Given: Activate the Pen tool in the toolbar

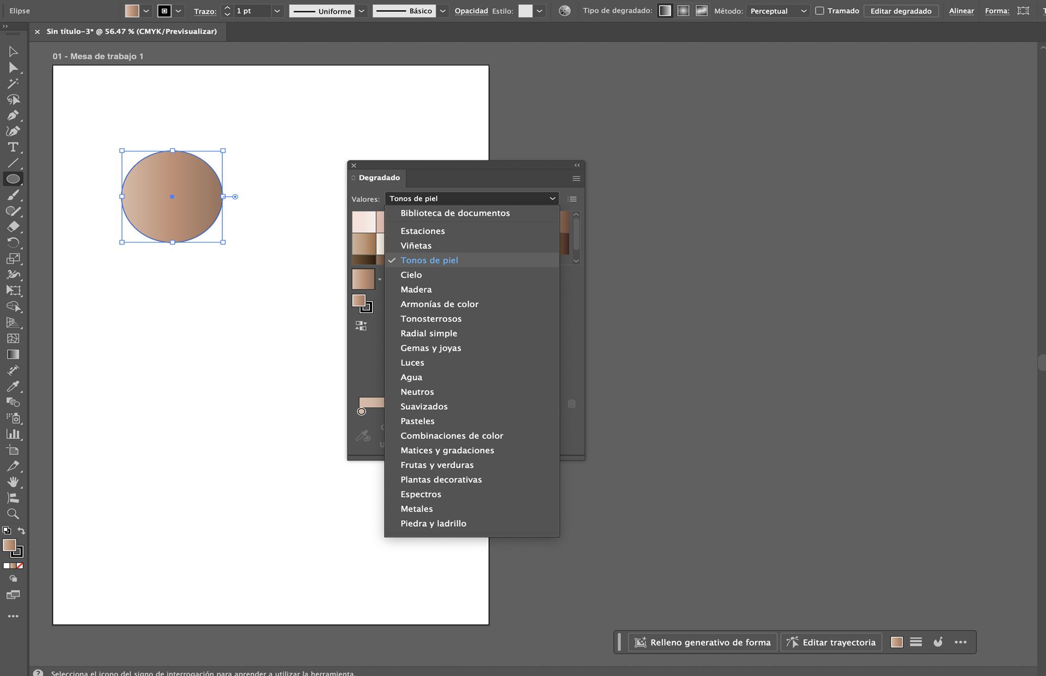Looking at the screenshot, I should (x=13, y=115).
